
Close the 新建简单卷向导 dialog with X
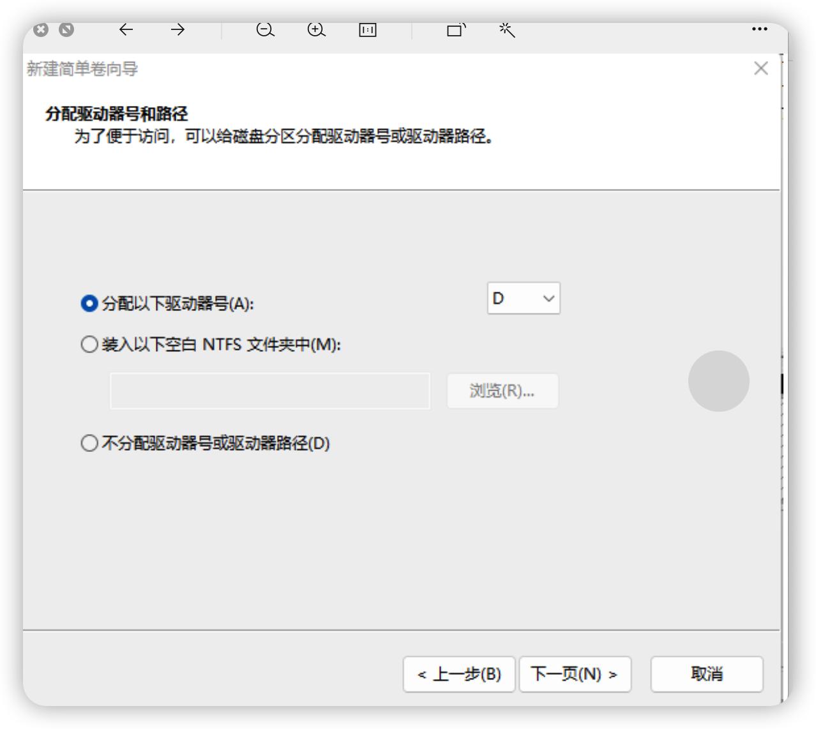pyautogui.click(x=760, y=68)
